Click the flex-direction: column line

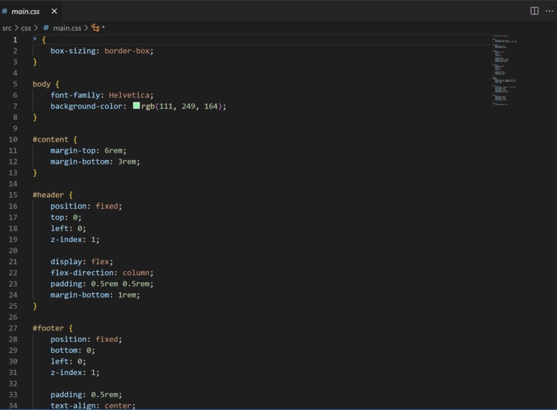click(102, 273)
